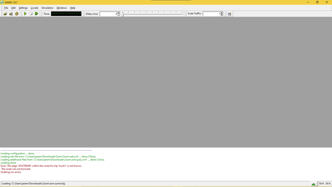Screen dimensions: 332x187
Task: Click the Delay slider handle
Action: tap(122, 14)
